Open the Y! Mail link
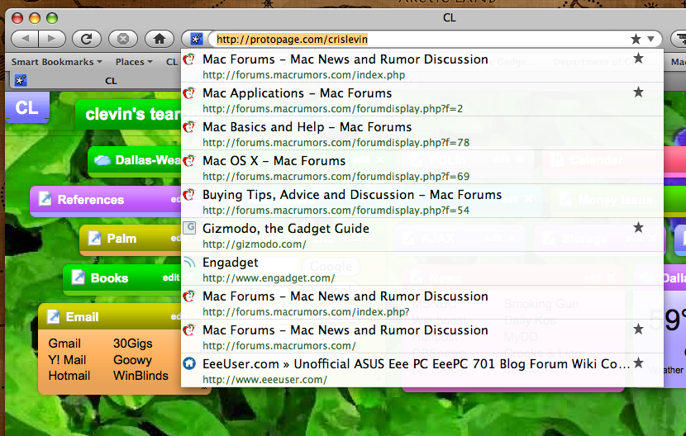This screenshot has width=686, height=436. point(67,360)
